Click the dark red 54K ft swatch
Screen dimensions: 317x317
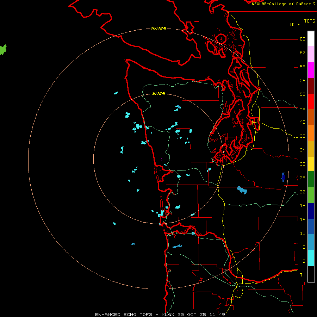coord(311,86)
